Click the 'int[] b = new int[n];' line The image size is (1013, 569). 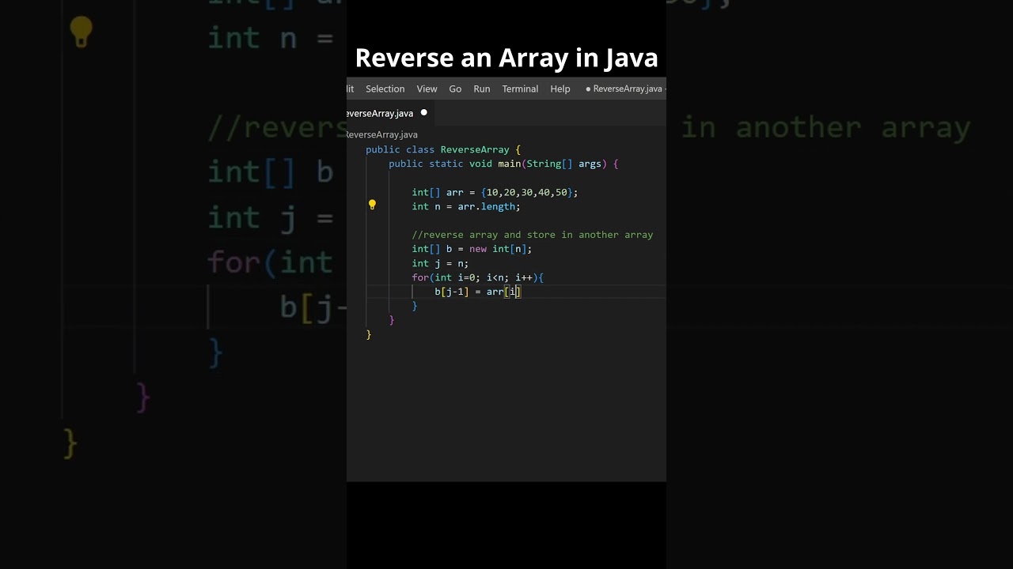click(472, 249)
